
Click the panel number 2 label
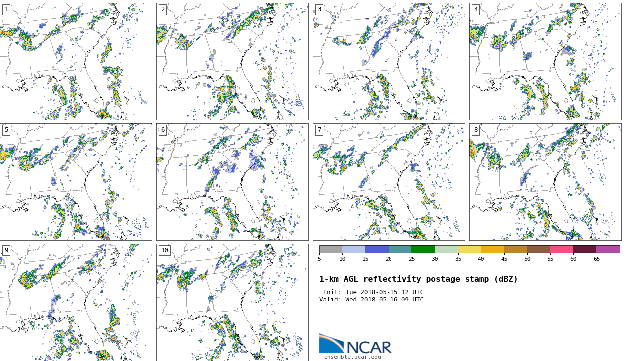coord(163,9)
